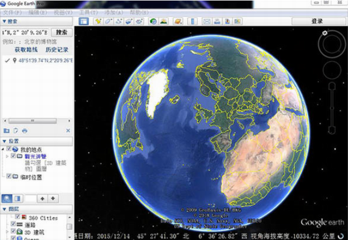Click the print icon in toolbar
Screen dimensions: 348x240
point(216,21)
